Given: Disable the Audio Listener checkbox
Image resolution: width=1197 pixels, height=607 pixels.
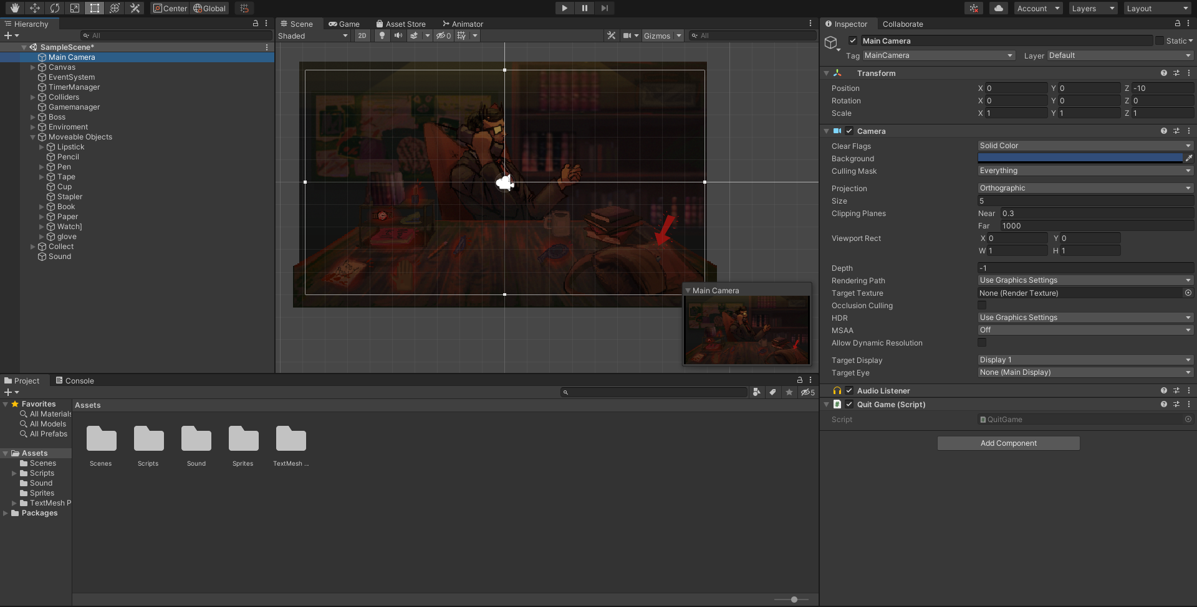Looking at the screenshot, I should pyautogui.click(x=849, y=390).
